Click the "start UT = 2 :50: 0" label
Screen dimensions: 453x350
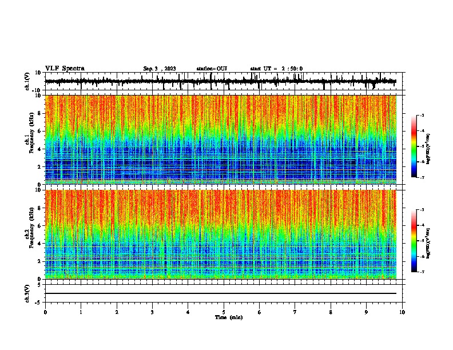[x=276, y=69]
